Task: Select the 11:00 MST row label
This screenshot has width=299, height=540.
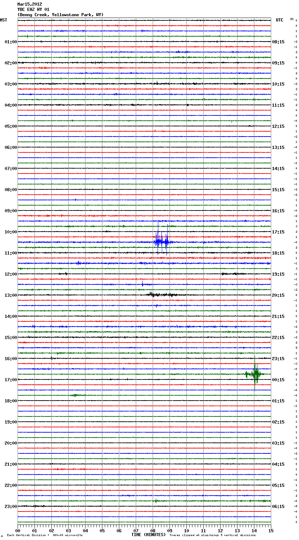Action: [x=11, y=253]
